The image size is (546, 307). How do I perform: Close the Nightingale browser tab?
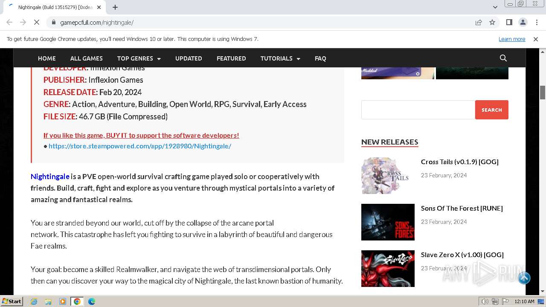[x=99, y=7]
